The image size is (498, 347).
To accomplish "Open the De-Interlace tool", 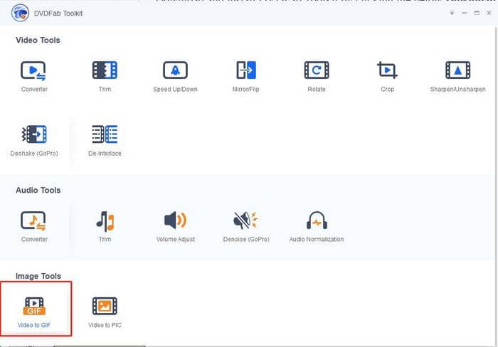I will point(105,135).
